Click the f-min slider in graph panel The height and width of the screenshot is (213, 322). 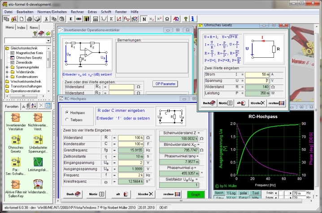pyautogui.click(x=284, y=193)
